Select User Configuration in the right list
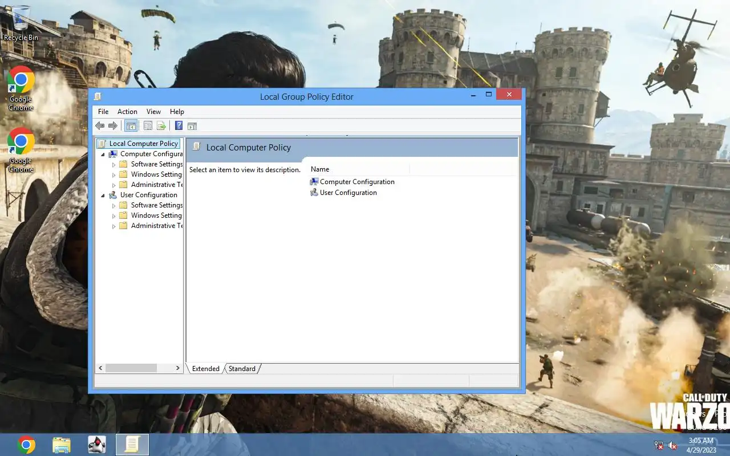Viewport: 730px width, 456px height. click(343, 193)
